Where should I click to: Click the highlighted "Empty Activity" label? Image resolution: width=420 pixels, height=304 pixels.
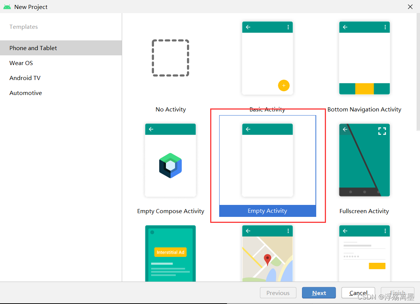(267, 211)
